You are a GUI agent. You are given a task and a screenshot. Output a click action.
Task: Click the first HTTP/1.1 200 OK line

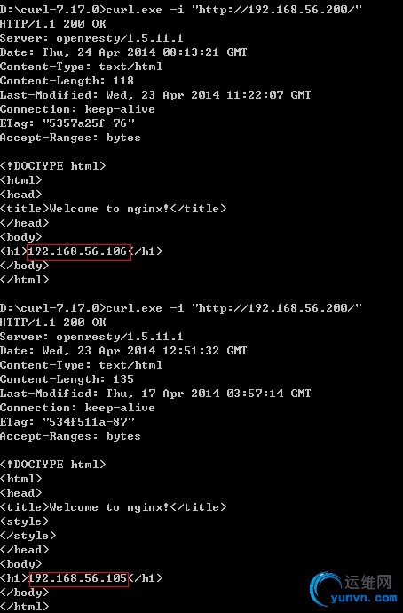53,24
